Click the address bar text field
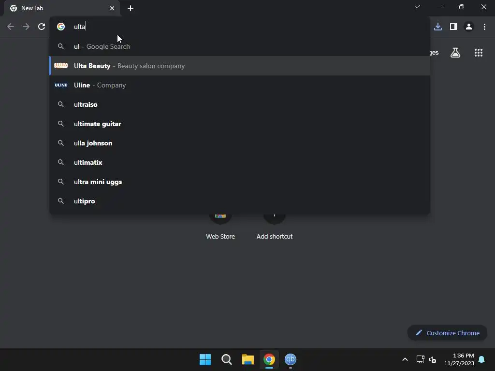The width and height of the screenshot is (495, 371). [240, 27]
